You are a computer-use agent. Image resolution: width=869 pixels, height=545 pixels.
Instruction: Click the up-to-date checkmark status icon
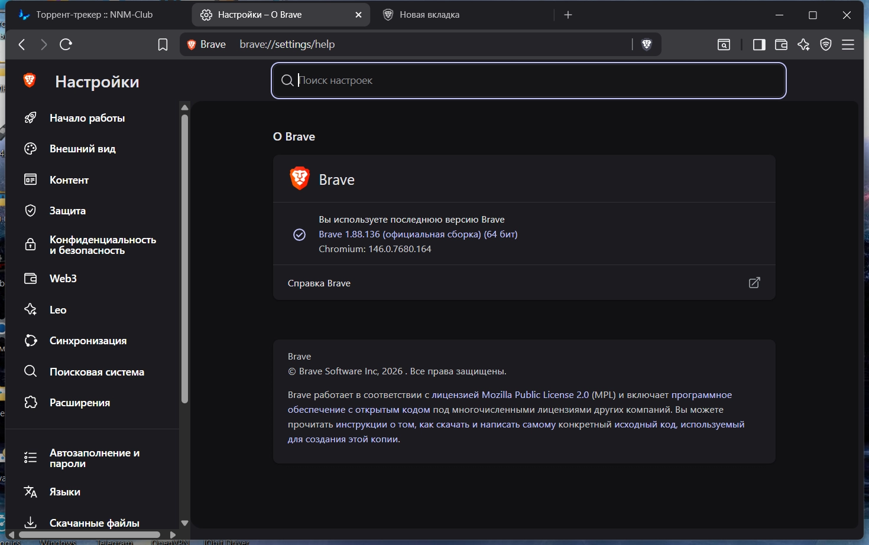click(x=299, y=234)
